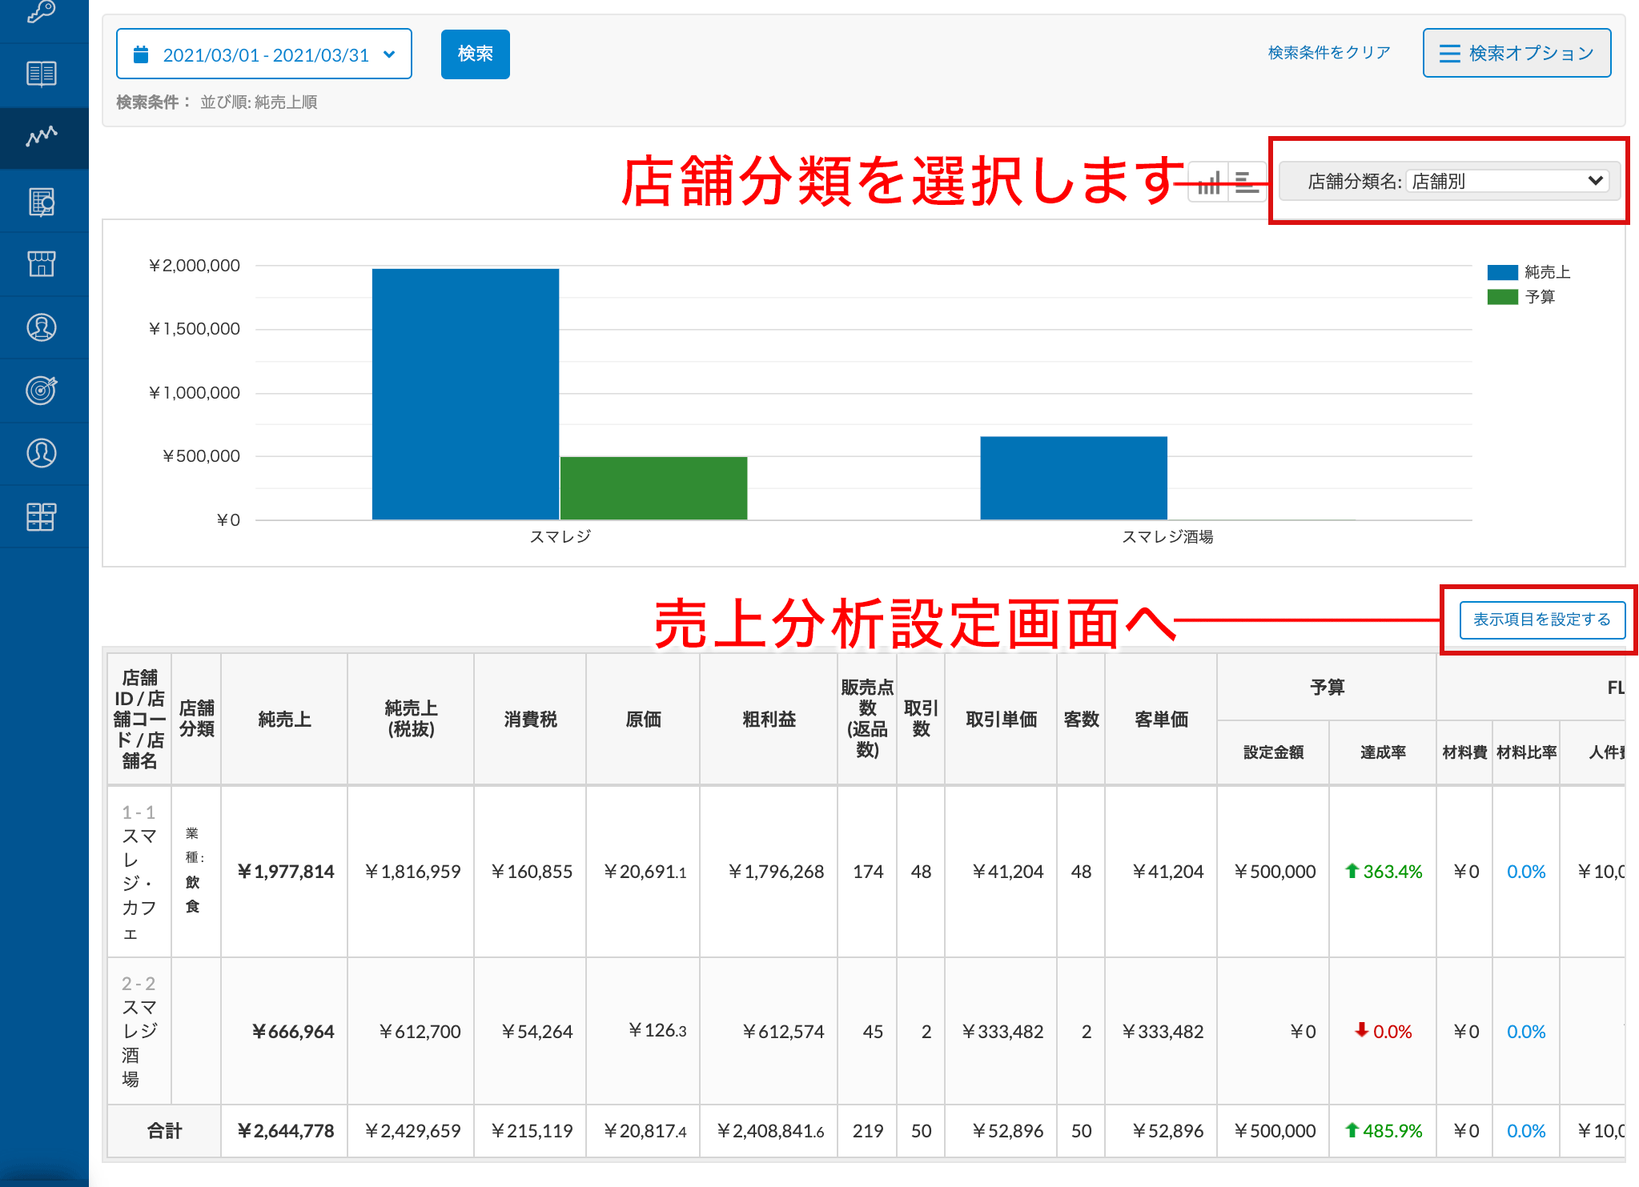Viewport: 1639px width, 1187px height.
Task: Click the 純売上 column header
Action: pos(284,719)
